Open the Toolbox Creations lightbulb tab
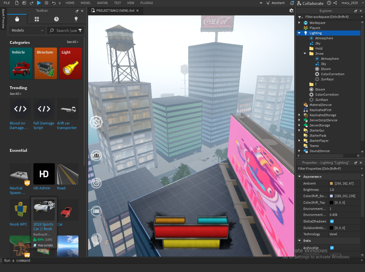 click(x=76, y=19)
